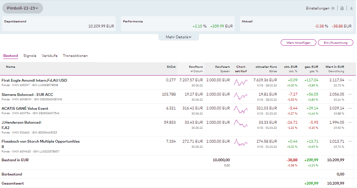
Task: Open the Pimboli-22-23 portfolio dropdown
Action: [x=23, y=8]
